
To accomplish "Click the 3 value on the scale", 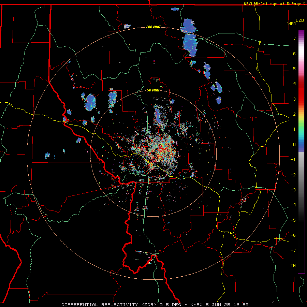I will click(x=294, y=99).
